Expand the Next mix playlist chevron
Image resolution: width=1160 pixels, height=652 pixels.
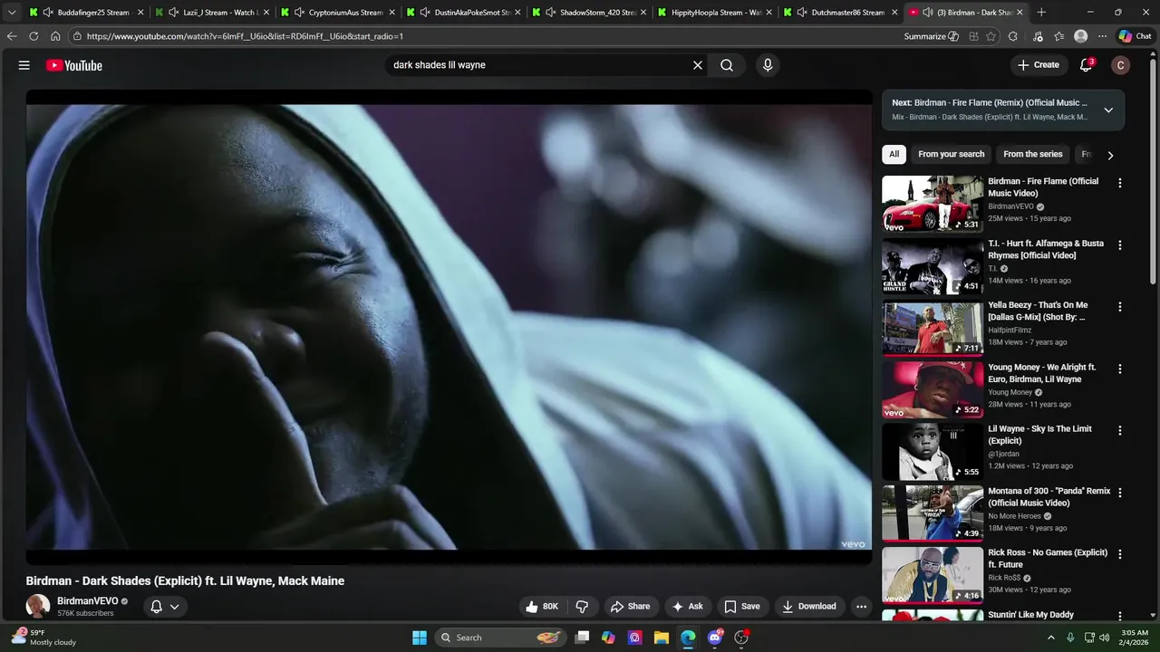click(x=1107, y=110)
